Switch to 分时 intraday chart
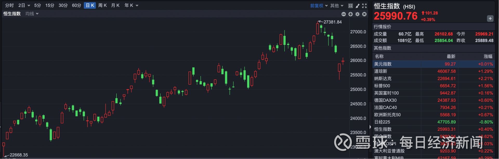This screenshot has height=159, width=499. click(x=9, y=5)
